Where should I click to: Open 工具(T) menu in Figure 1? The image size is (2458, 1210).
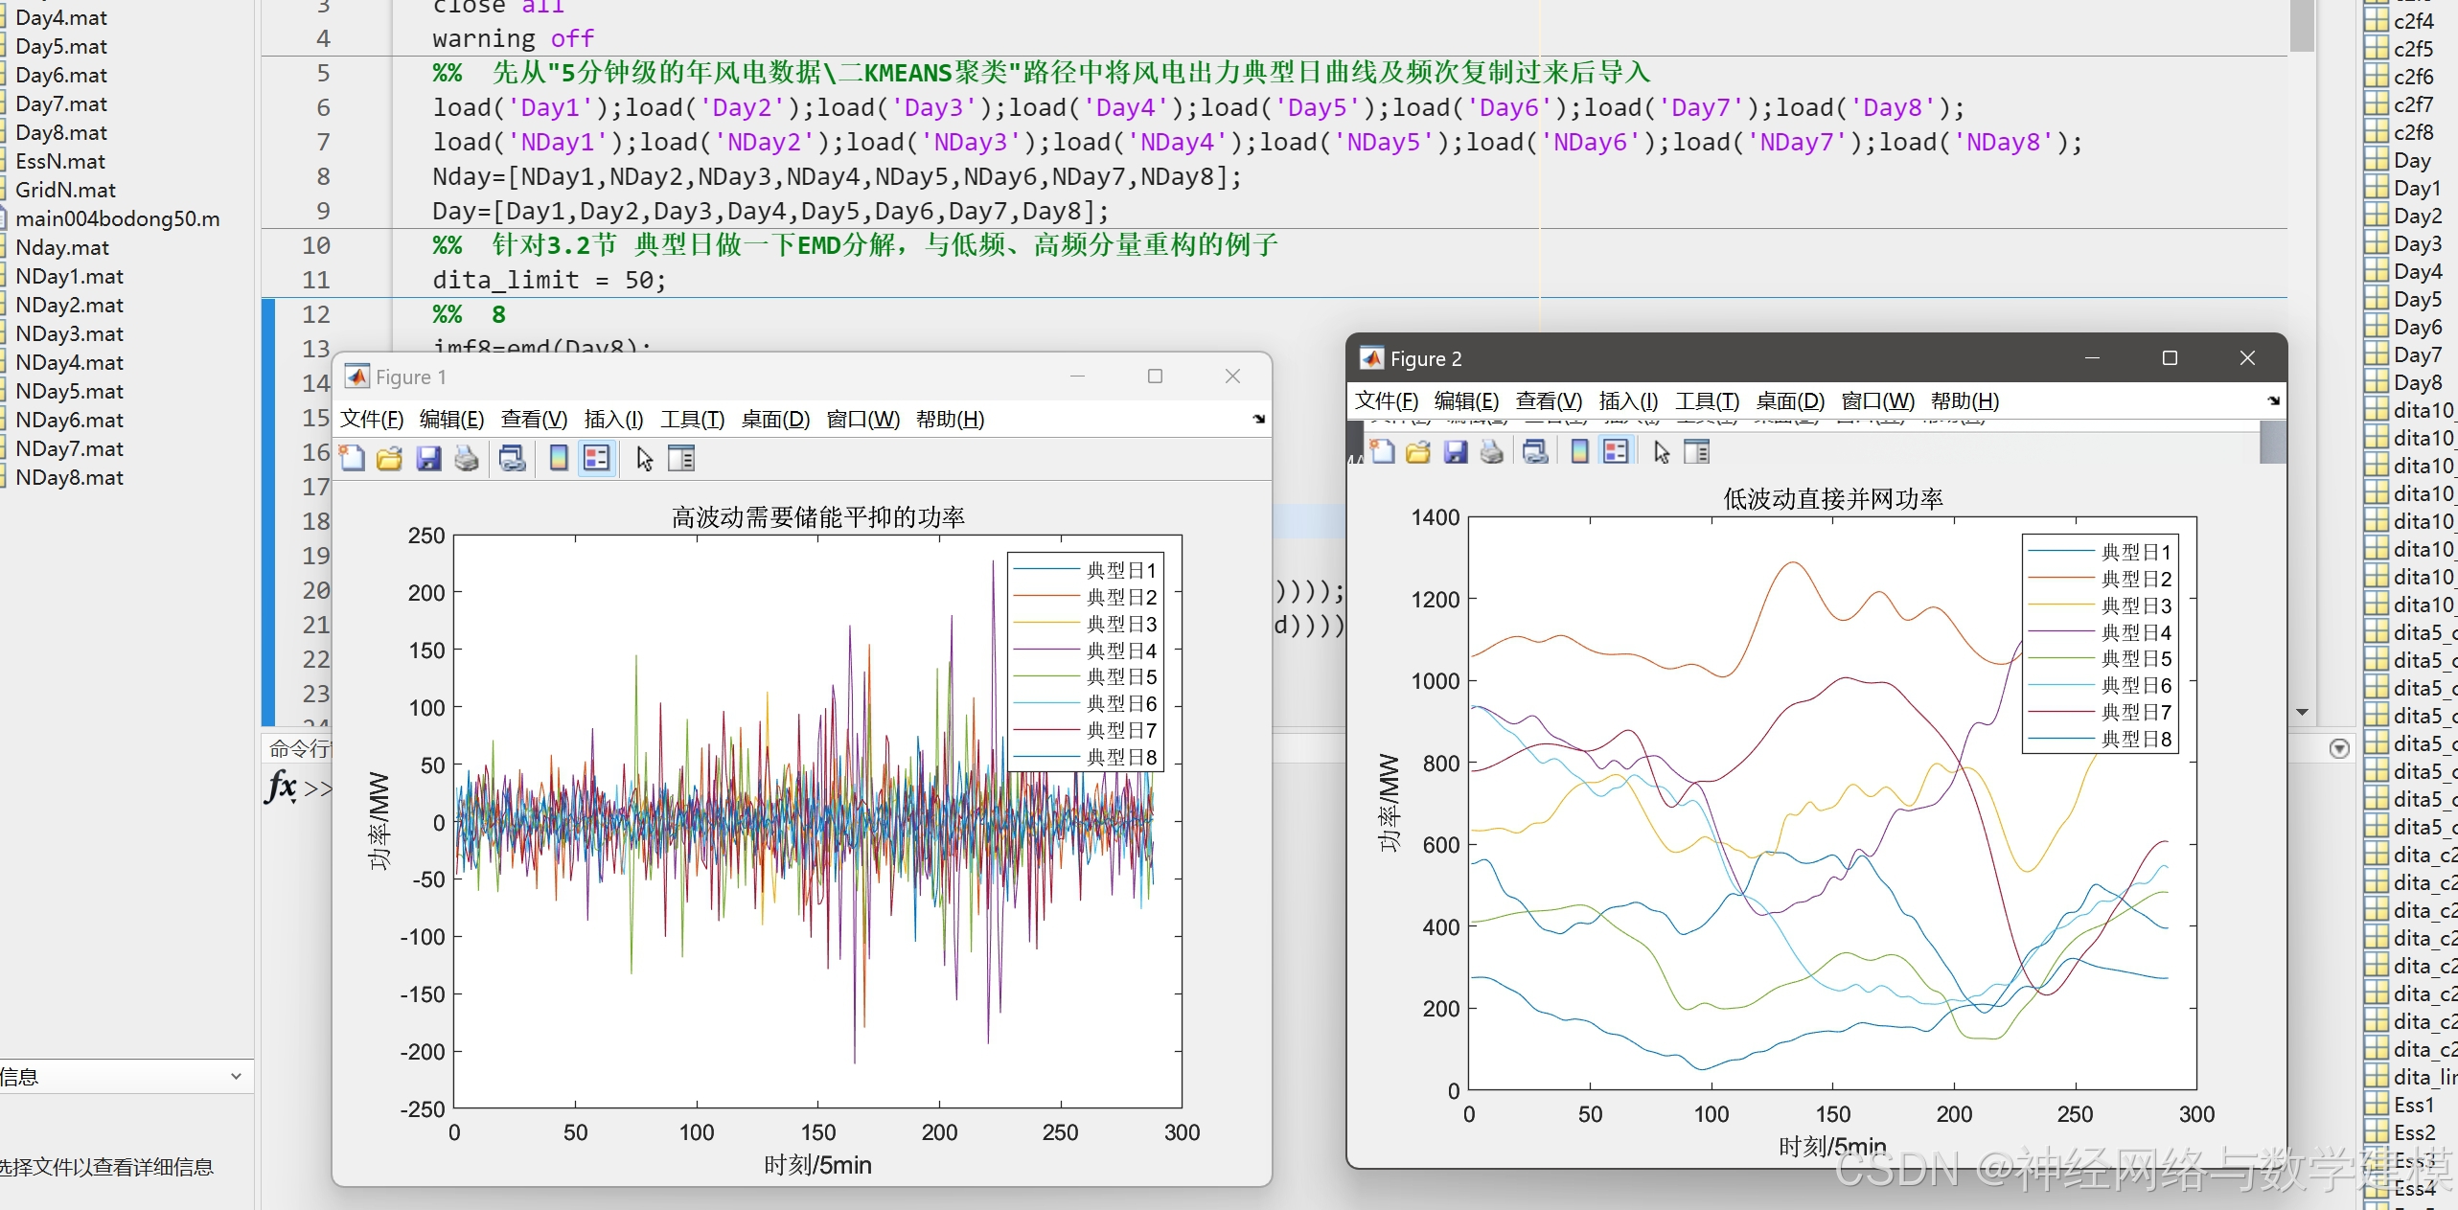[x=692, y=420]
